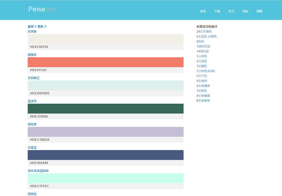Click the HEX:f17c67 text

pyautogui.click(x=38, y=70)
